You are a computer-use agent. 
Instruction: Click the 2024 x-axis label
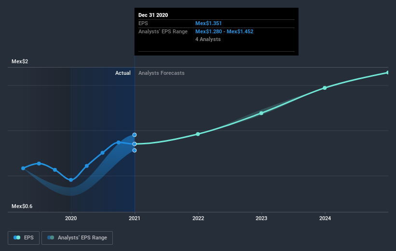pyautogui.click(x=325, y=218)
